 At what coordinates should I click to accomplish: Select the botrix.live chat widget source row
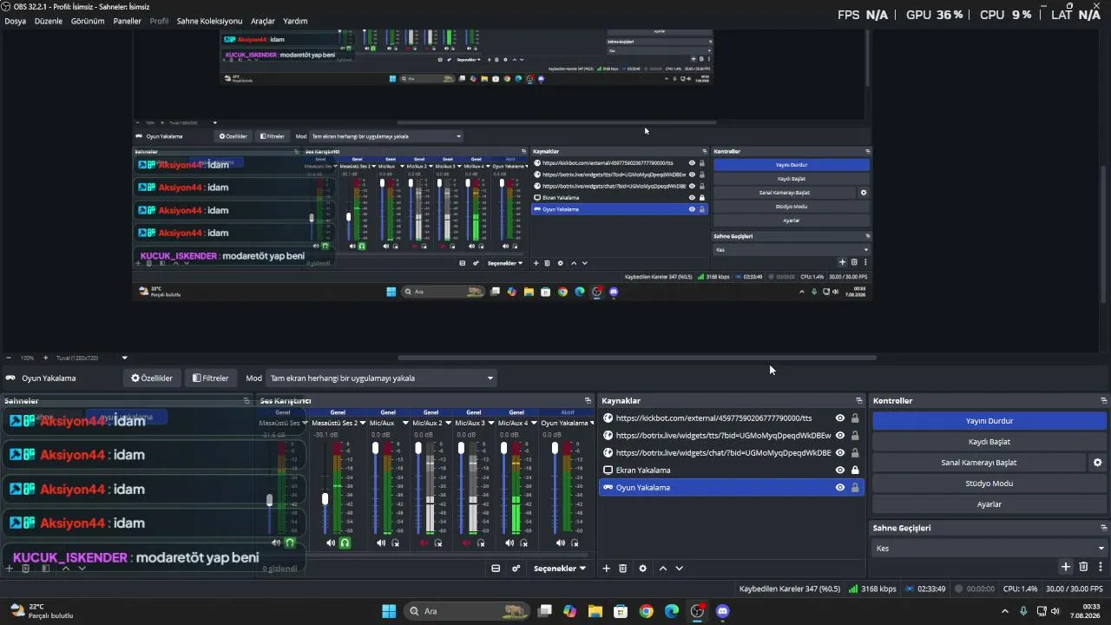click(x=732, y=453)
